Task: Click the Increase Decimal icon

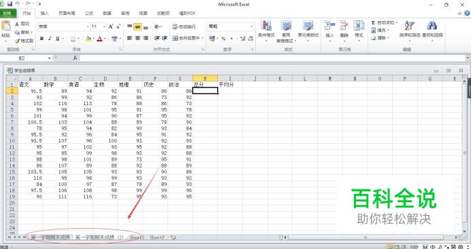Action: click(243, 39)
